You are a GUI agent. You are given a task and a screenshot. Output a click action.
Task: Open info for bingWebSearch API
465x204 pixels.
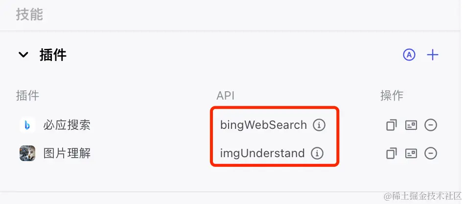319,125
